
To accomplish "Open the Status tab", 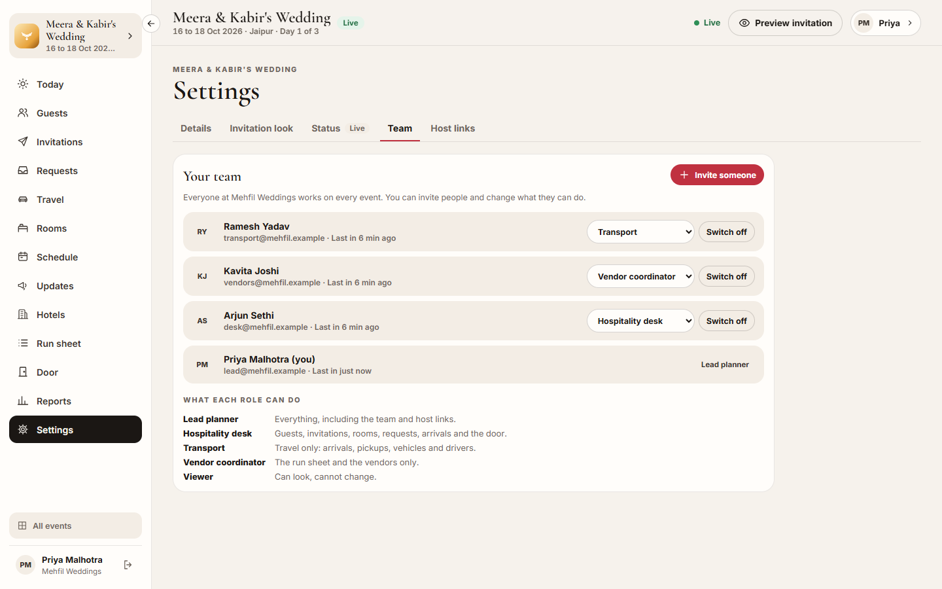I will tap(339, 128).
